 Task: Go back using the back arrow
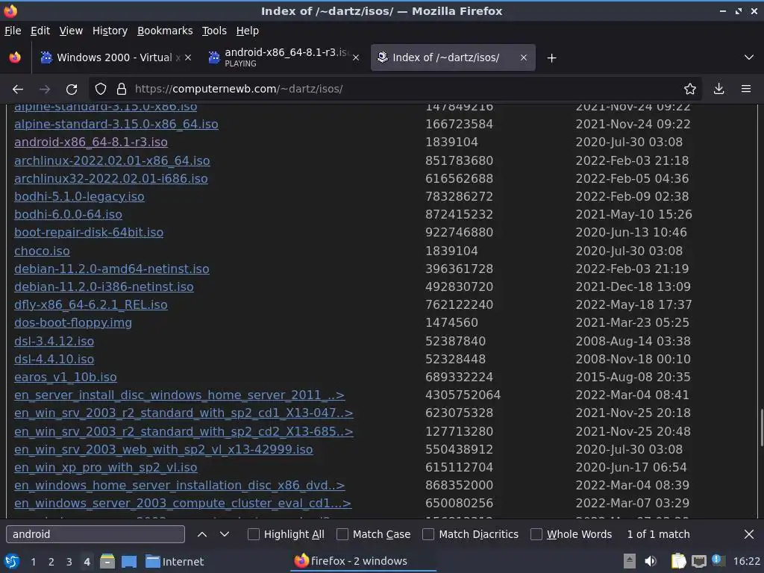tap(18, 90)
